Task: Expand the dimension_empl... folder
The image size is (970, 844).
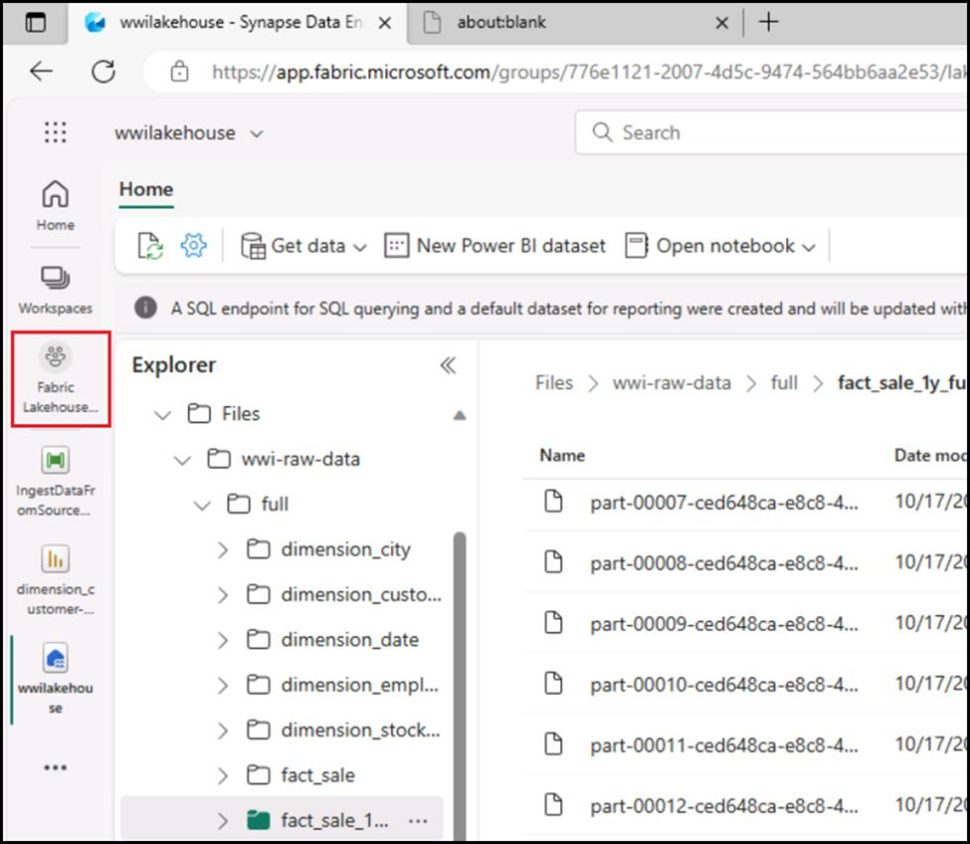Action: [x=223, y=686]
